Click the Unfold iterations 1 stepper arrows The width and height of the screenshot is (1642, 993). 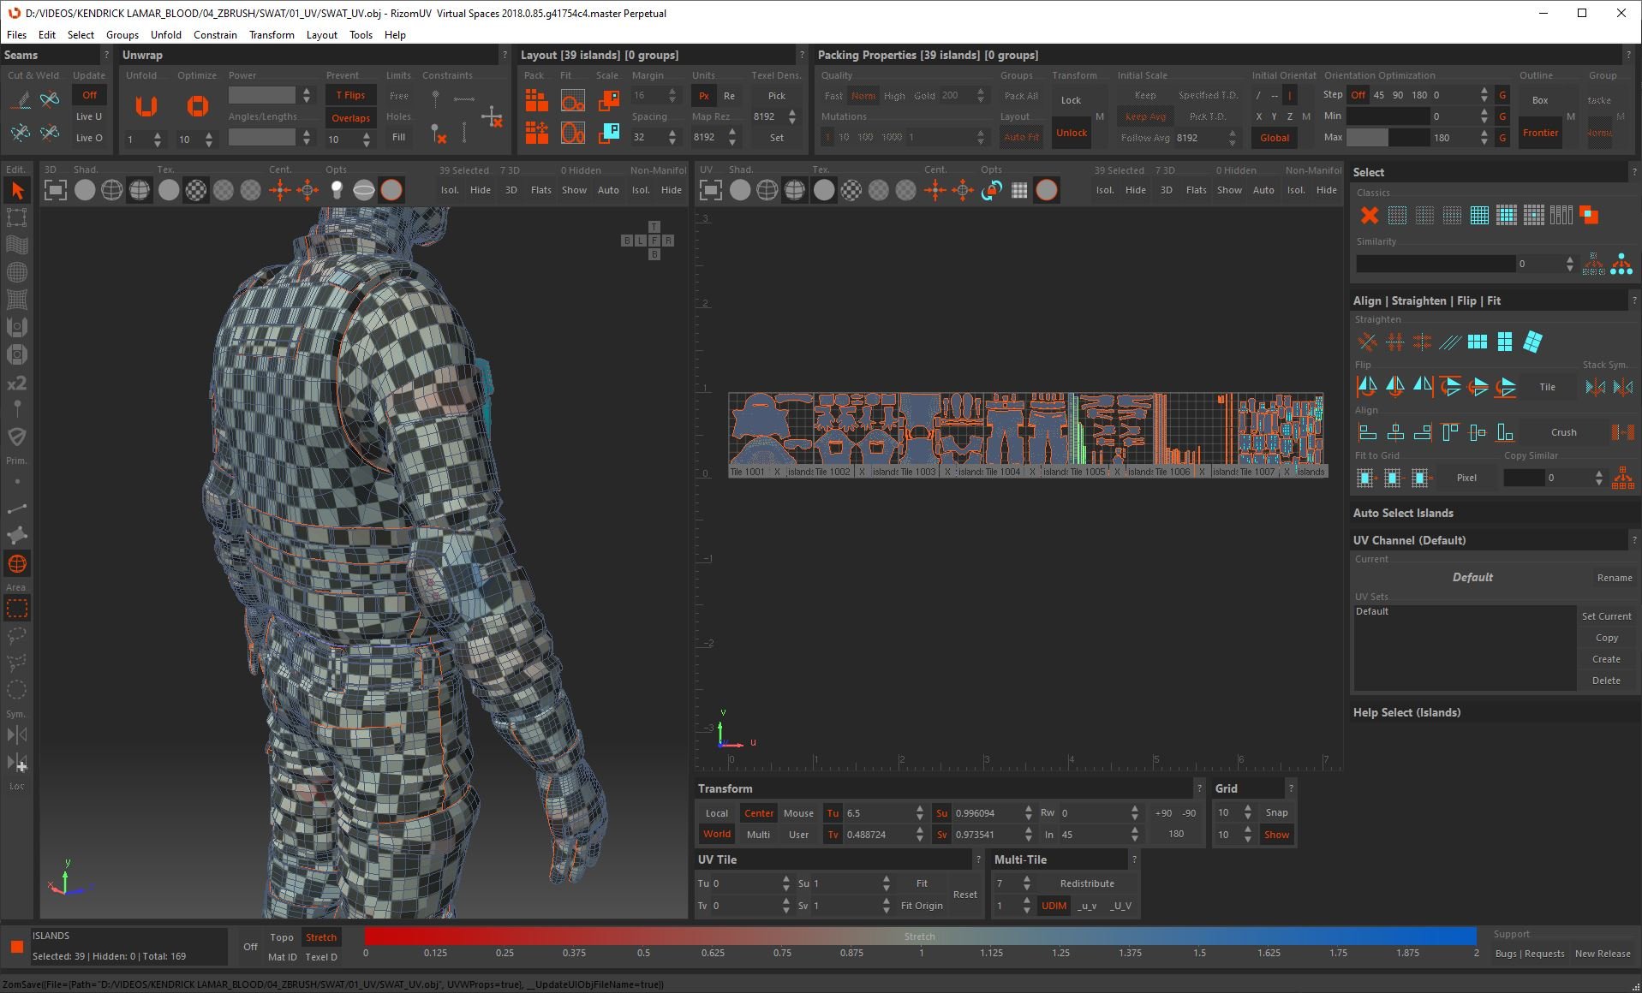tap(158, 140)
